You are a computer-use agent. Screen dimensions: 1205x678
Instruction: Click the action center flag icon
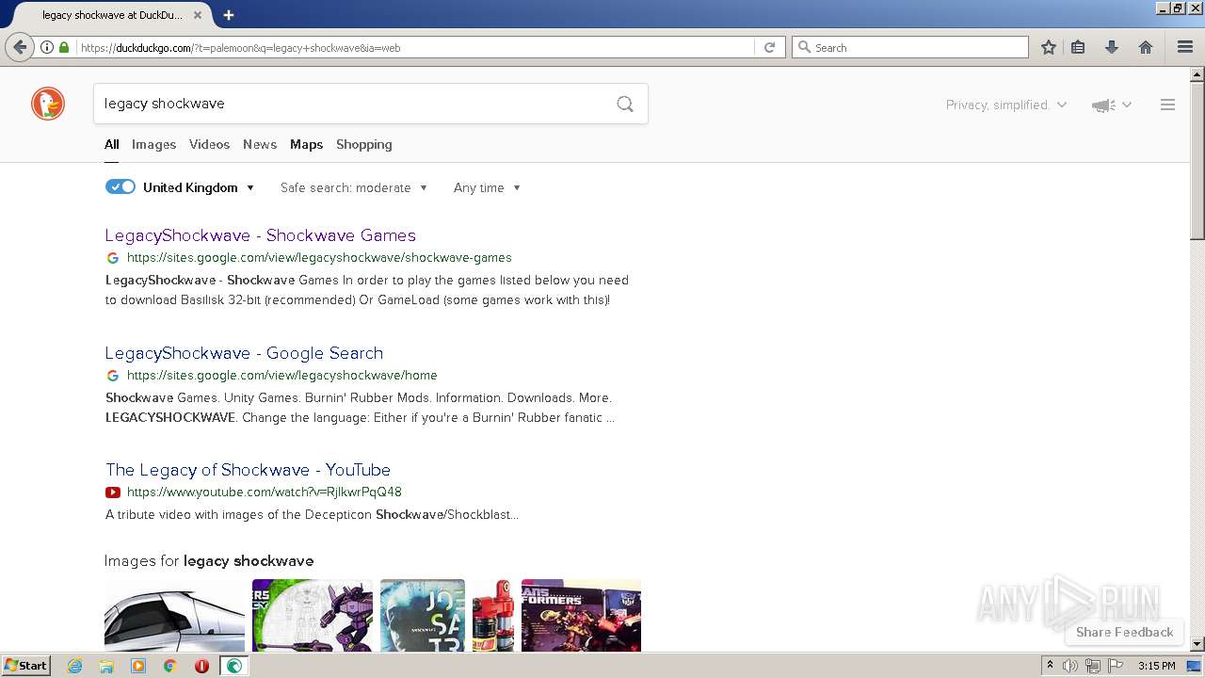tap(1116, 666)
